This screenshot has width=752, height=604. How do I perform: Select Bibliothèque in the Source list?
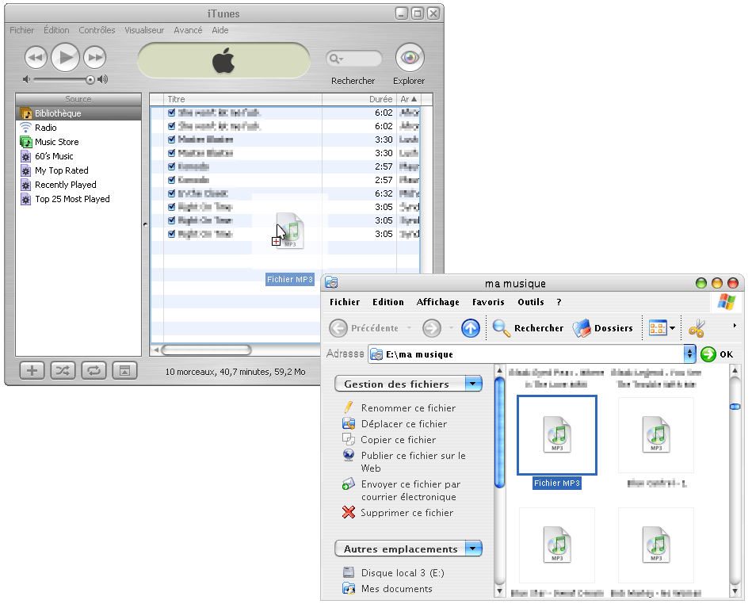[78, 113]
